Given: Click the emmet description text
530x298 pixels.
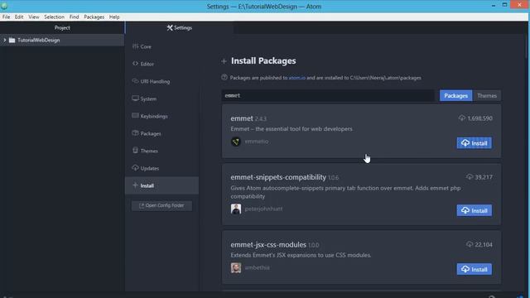Looking at the screenshot, I should tap(291, 129).
